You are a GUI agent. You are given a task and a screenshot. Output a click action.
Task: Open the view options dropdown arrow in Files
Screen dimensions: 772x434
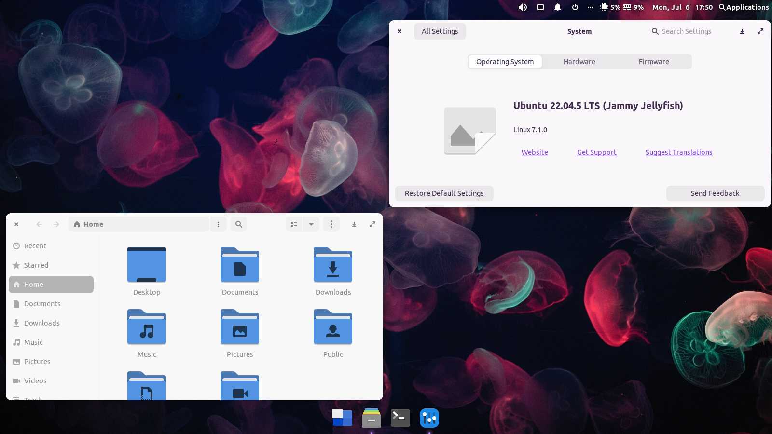pos(311,224)
